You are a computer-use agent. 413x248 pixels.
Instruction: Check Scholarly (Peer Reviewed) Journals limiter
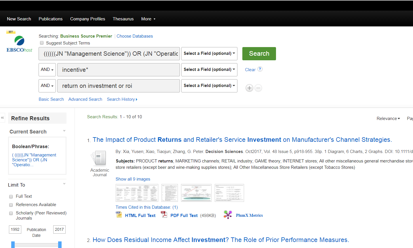pyautogui.click(x=11, y=213)
